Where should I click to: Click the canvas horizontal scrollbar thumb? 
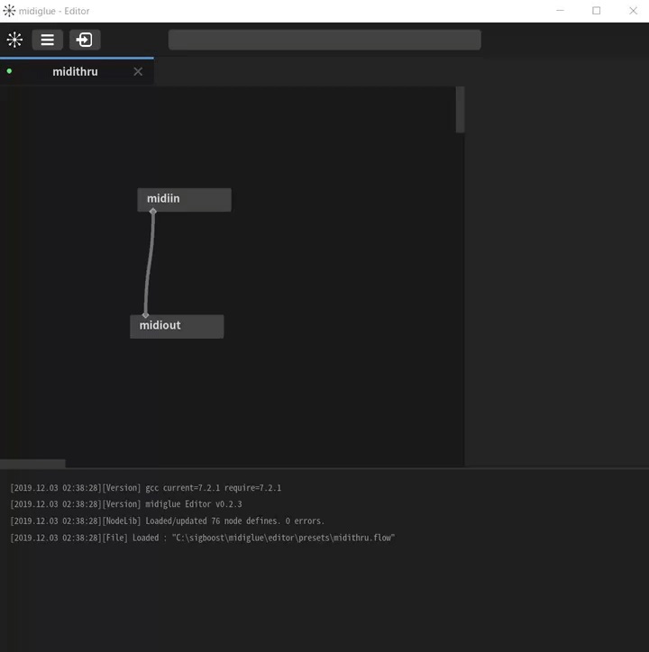(x=32, y=463)
